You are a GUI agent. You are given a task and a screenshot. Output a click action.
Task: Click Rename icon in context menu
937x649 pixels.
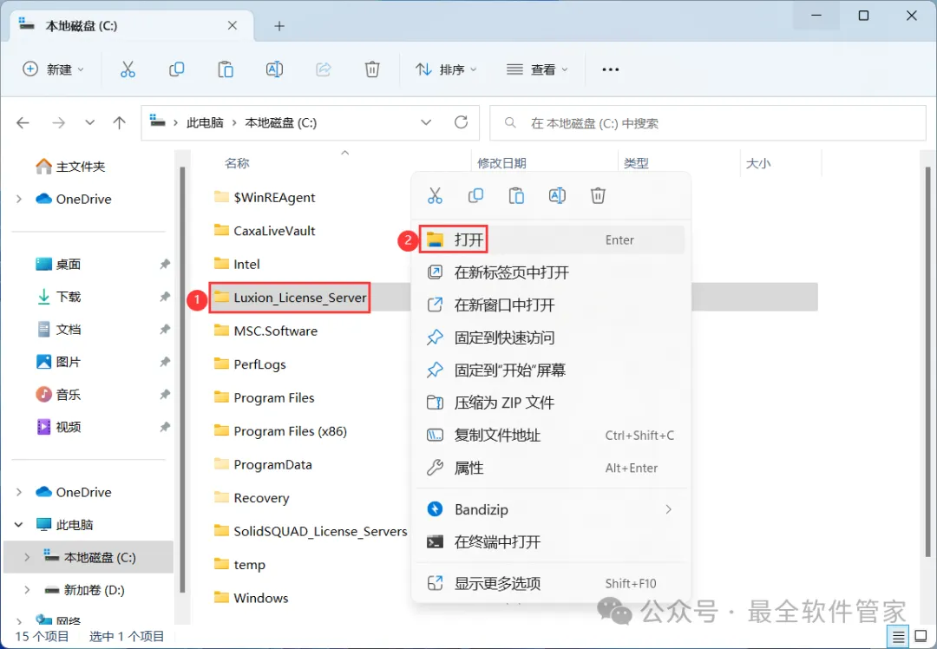(x=557, y=195)
